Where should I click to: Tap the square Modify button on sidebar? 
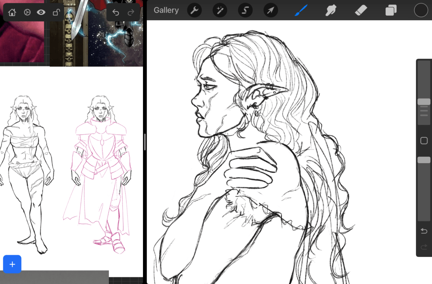[x=424, y=141]
